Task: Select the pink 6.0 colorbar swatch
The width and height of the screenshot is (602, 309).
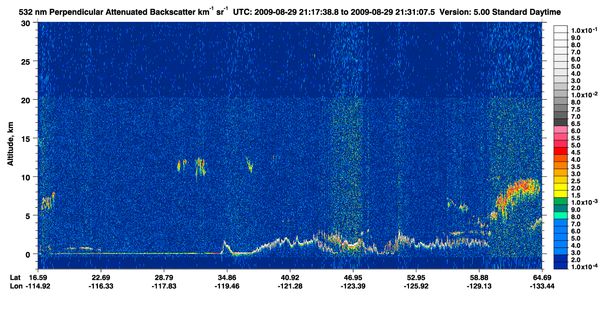Action: pos(560,130)
